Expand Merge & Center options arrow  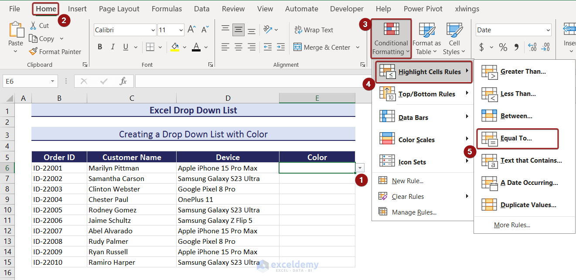tap(358, 47)
